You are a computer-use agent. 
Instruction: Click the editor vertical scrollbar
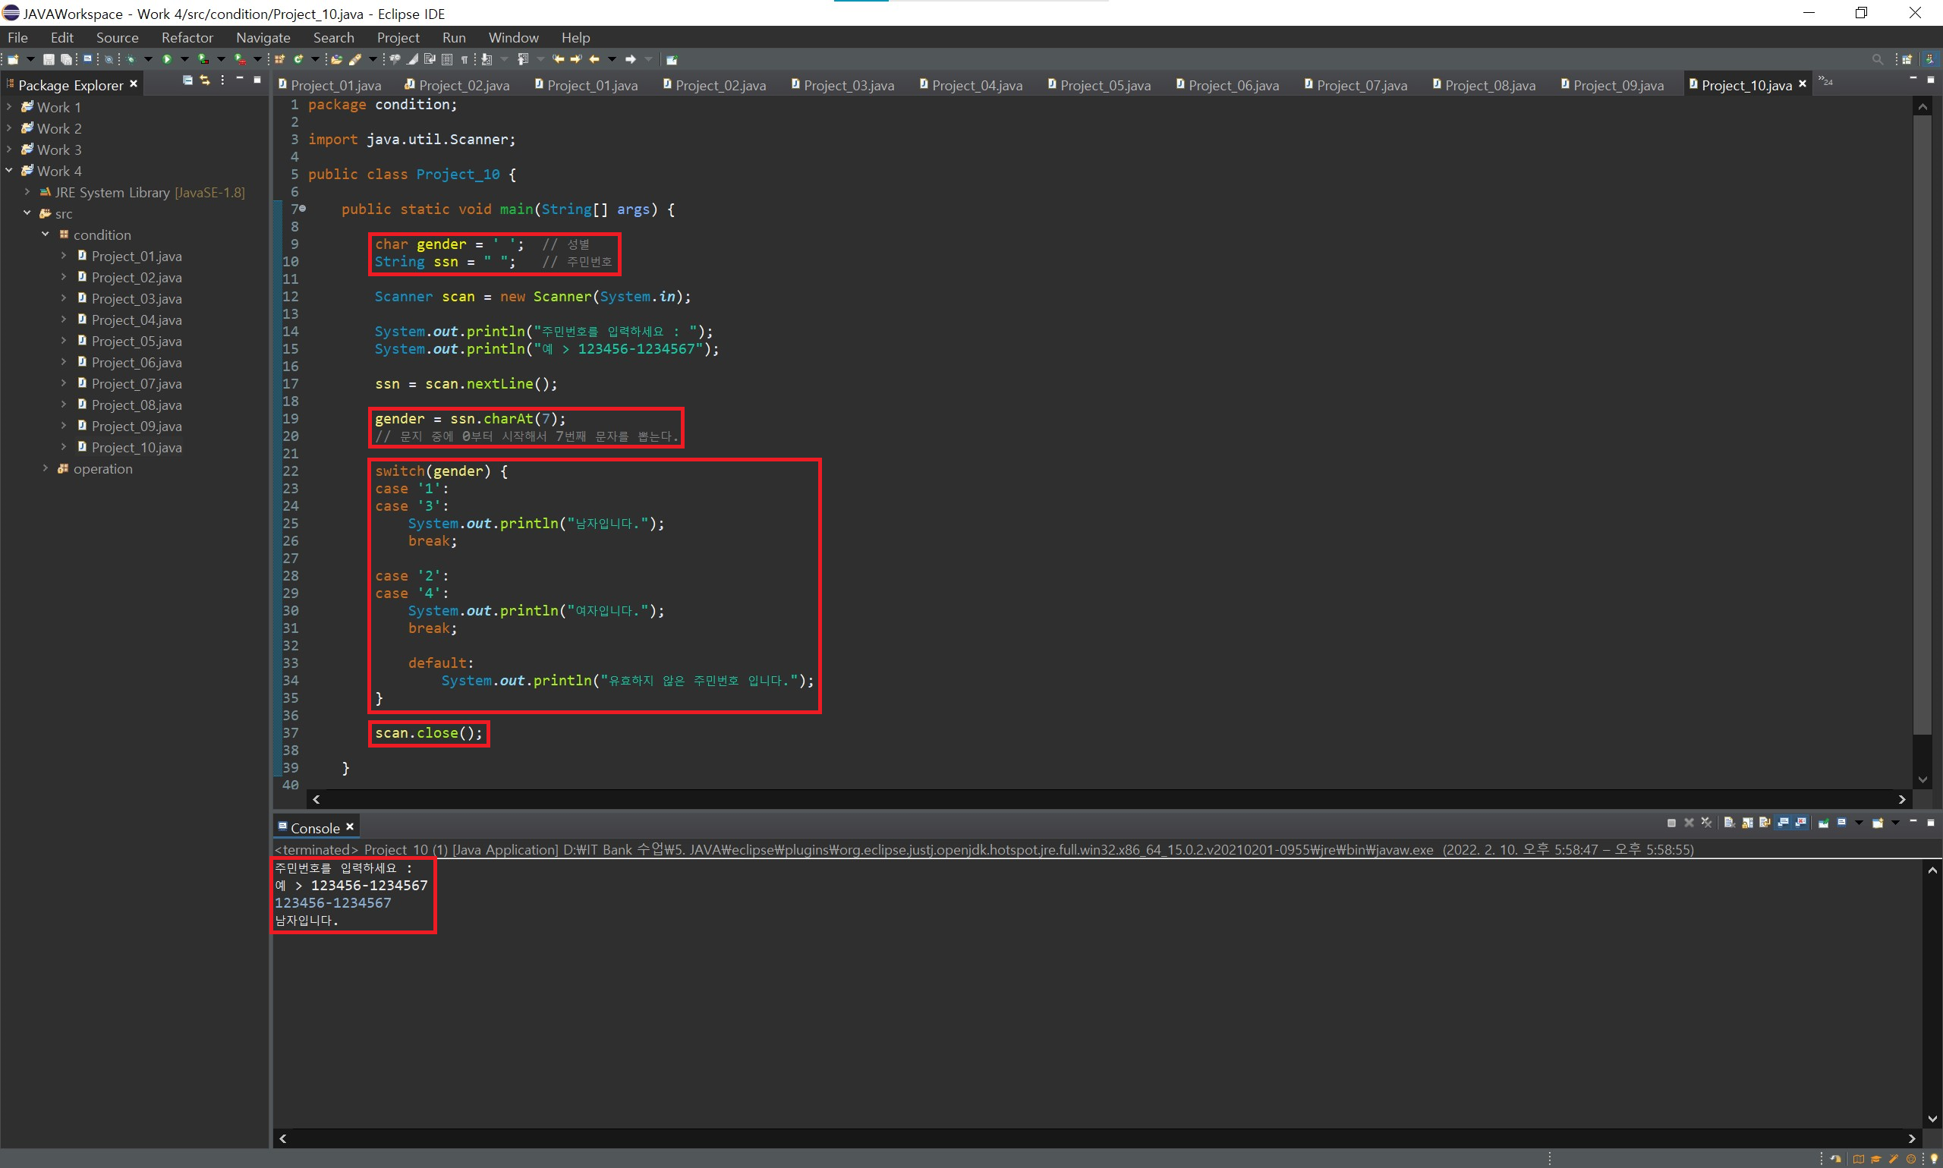(1922, 425)
